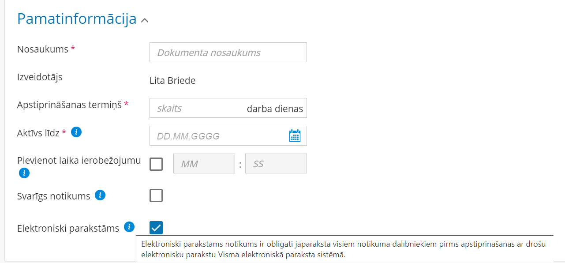Click the checkmark inside Elektroniski parakstāms box

coord(156,227)
